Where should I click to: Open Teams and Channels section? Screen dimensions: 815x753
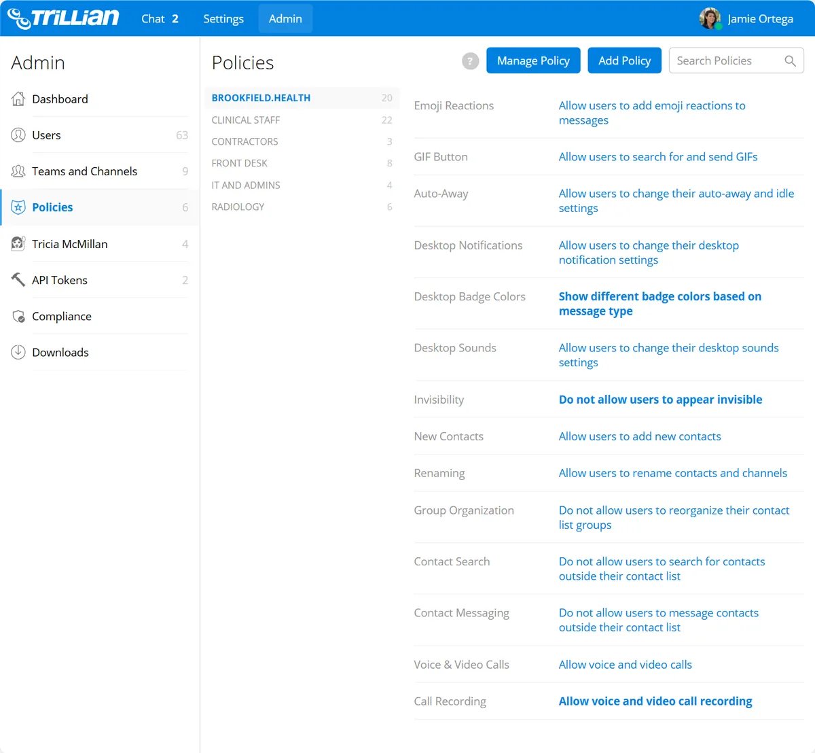[100, 171]
